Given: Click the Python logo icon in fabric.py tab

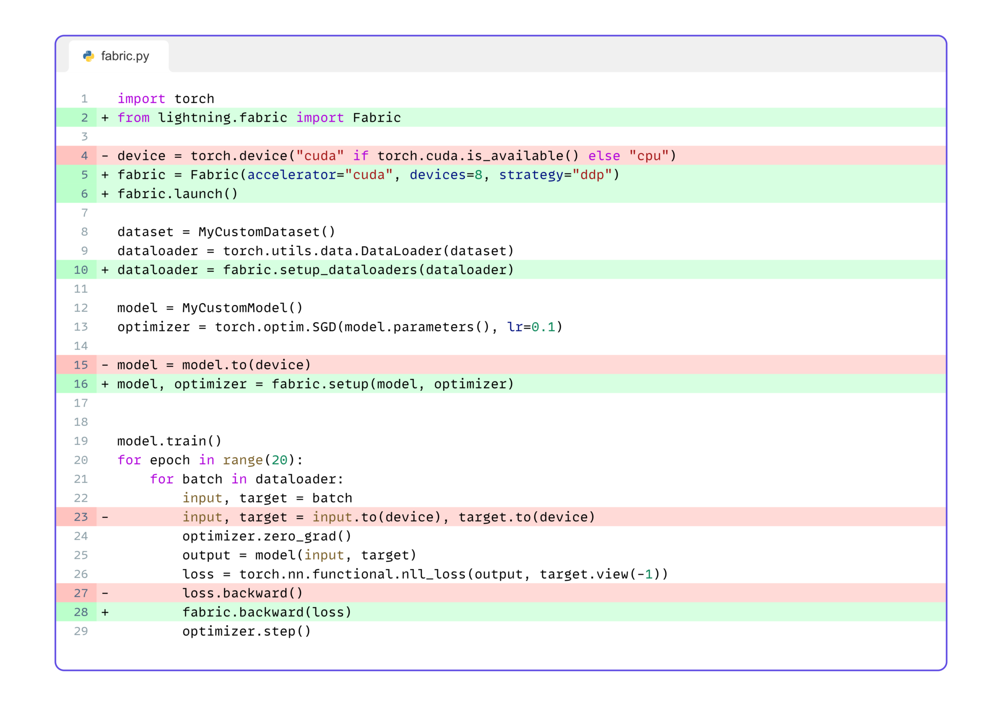Looking at the screenshot, I should click(89, 56).
